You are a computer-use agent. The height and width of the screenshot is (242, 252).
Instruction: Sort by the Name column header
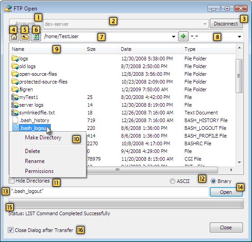[47, 49]
